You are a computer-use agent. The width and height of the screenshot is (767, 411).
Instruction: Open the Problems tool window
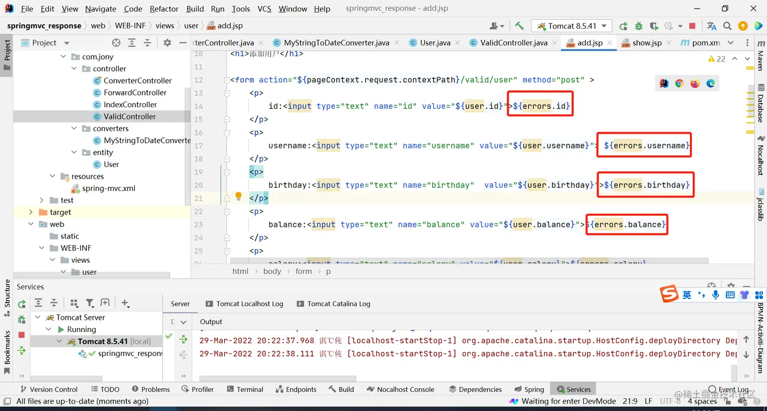click(x=151, y=389)
